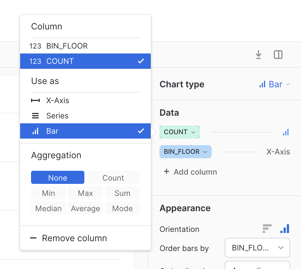
Task: Click the plus icon for Add column
Action: click(166, 172)
